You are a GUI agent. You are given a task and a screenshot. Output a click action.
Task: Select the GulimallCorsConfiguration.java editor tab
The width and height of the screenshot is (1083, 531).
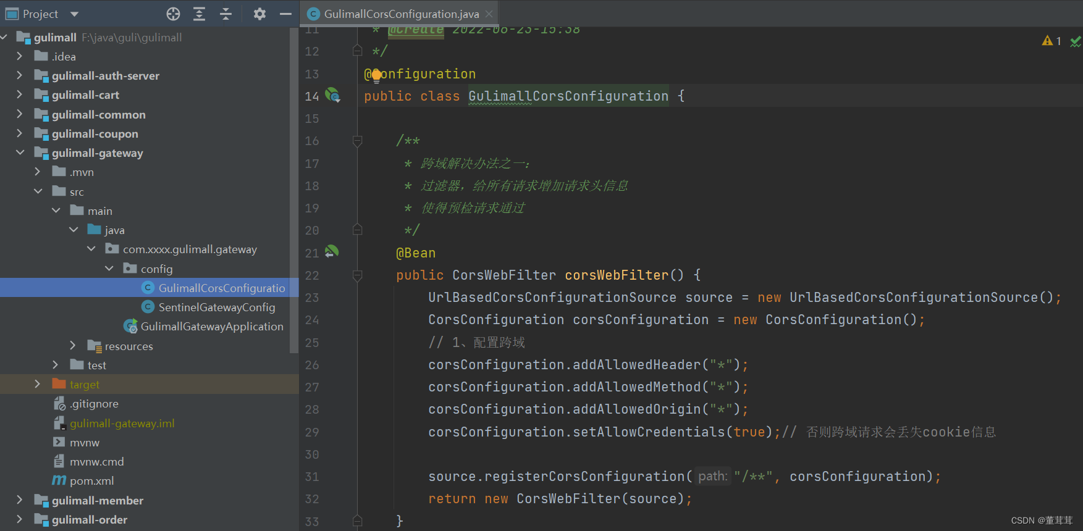tap(401, 14)
